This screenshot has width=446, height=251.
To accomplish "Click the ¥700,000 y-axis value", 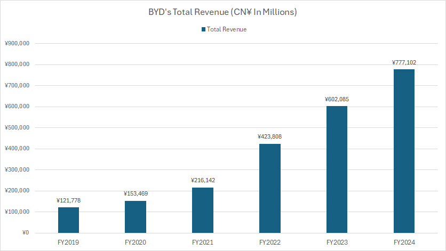I will [x=17, y=86].
